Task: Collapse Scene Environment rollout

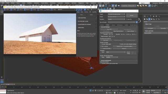Action: (106, 60)
